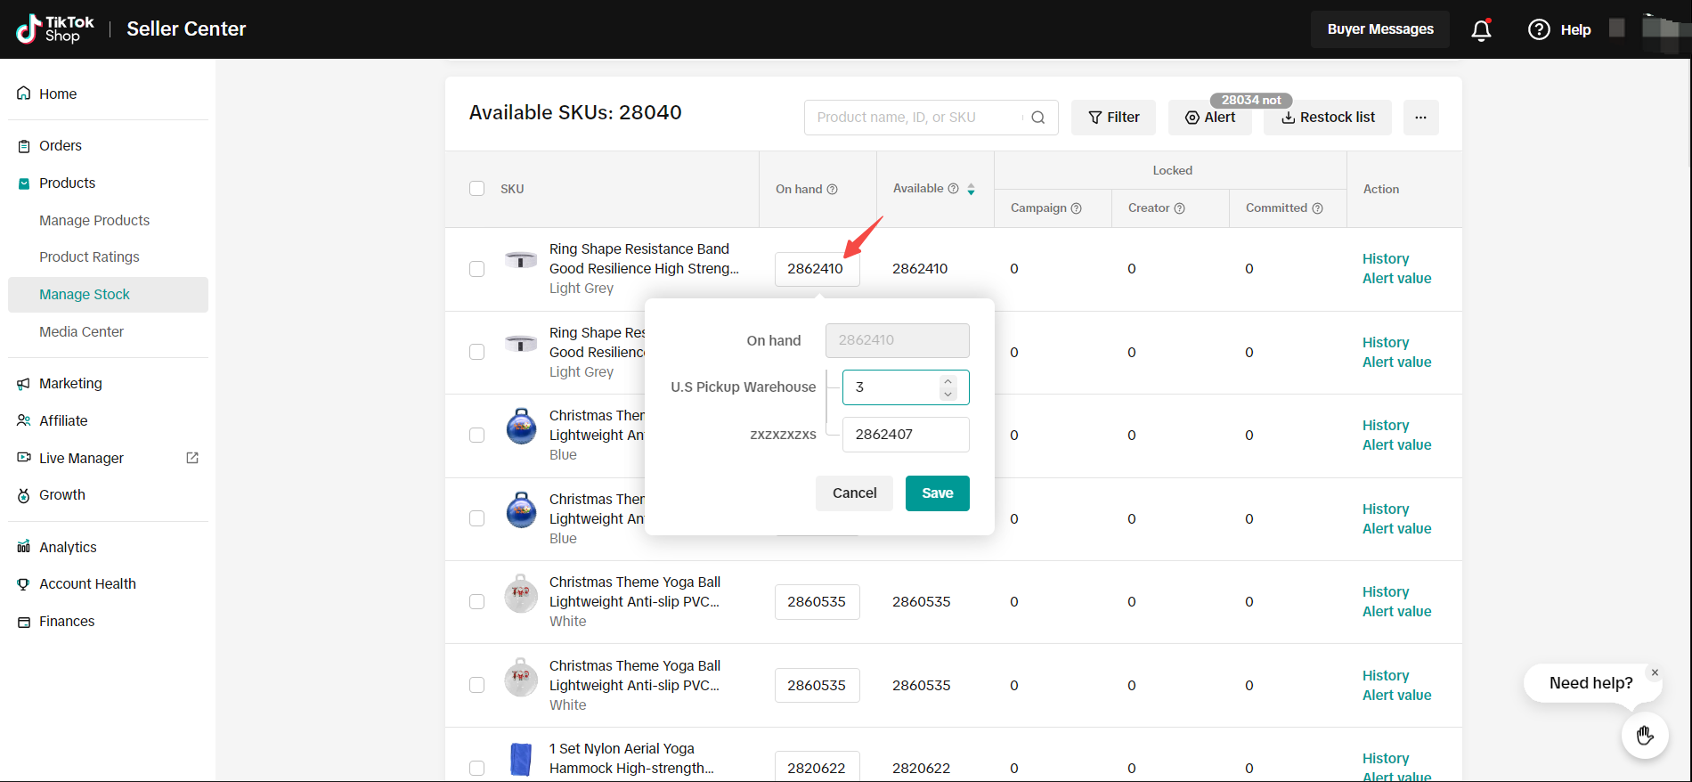Click the Campaign info tooltip icon

[1077, 208]
